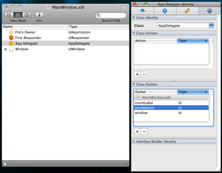
Task: Click the magnifier icon in Search Field
Action: click(x=99, y=15)
